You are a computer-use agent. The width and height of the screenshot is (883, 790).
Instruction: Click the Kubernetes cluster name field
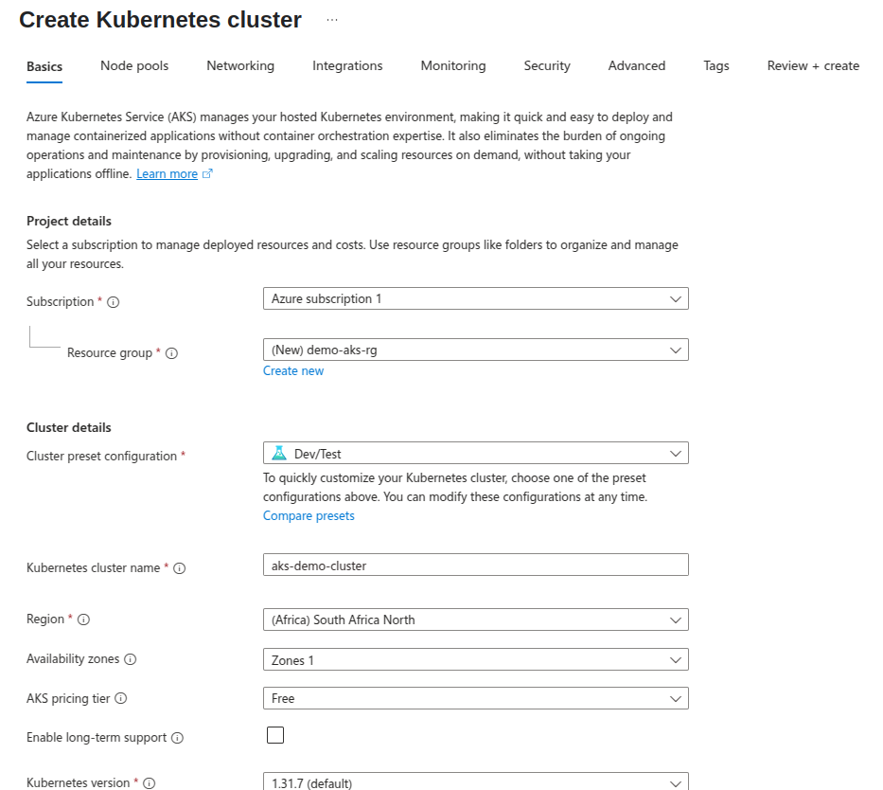coord(476,565)
